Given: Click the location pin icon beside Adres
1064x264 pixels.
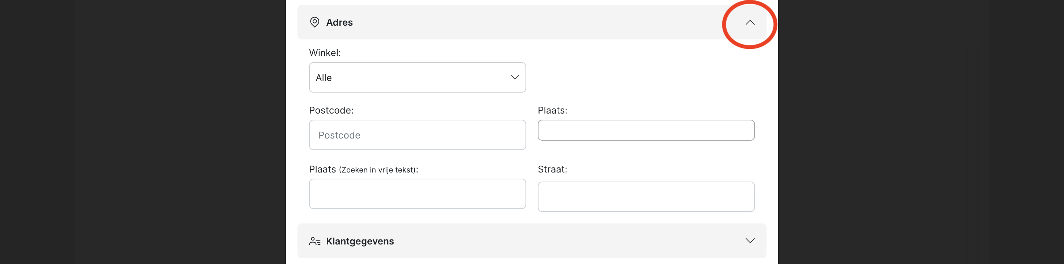Looking at the screenshot, I should coord(314,22).
